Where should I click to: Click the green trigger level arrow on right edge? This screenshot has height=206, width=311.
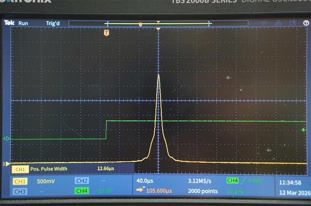[x=304, y=130]
